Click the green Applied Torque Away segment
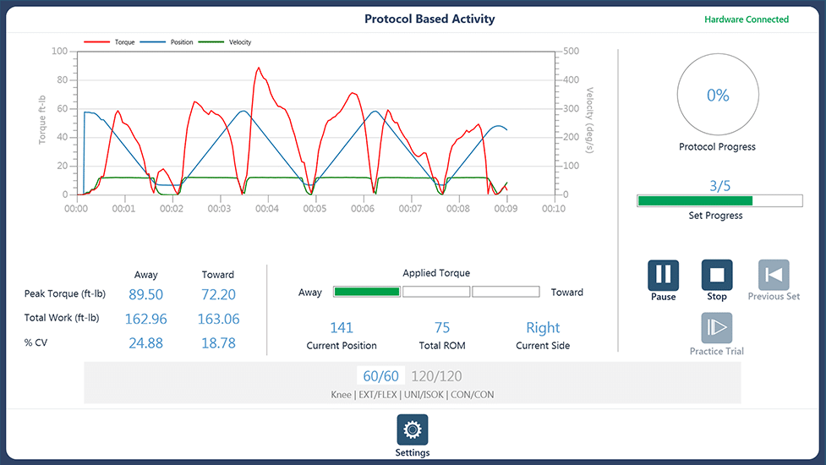 click(367, 292)
